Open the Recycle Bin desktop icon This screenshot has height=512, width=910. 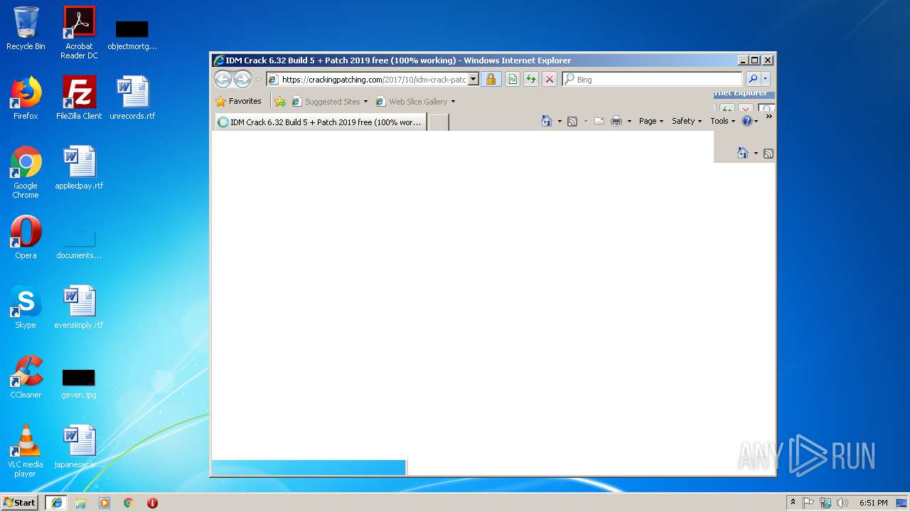[26, 28]
